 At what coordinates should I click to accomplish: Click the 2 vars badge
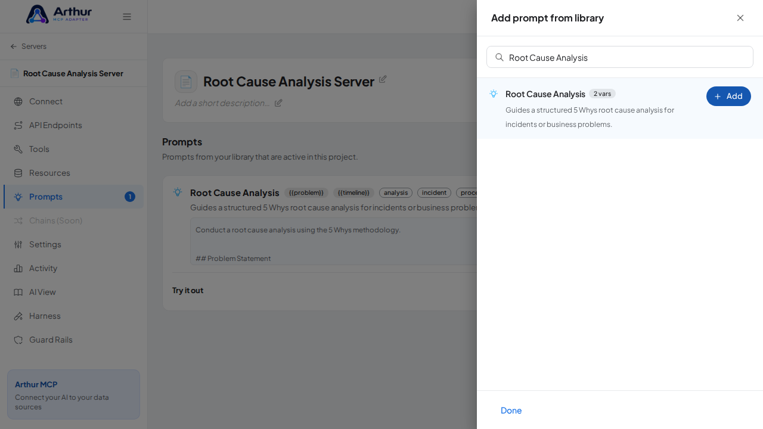pos(602,94)
